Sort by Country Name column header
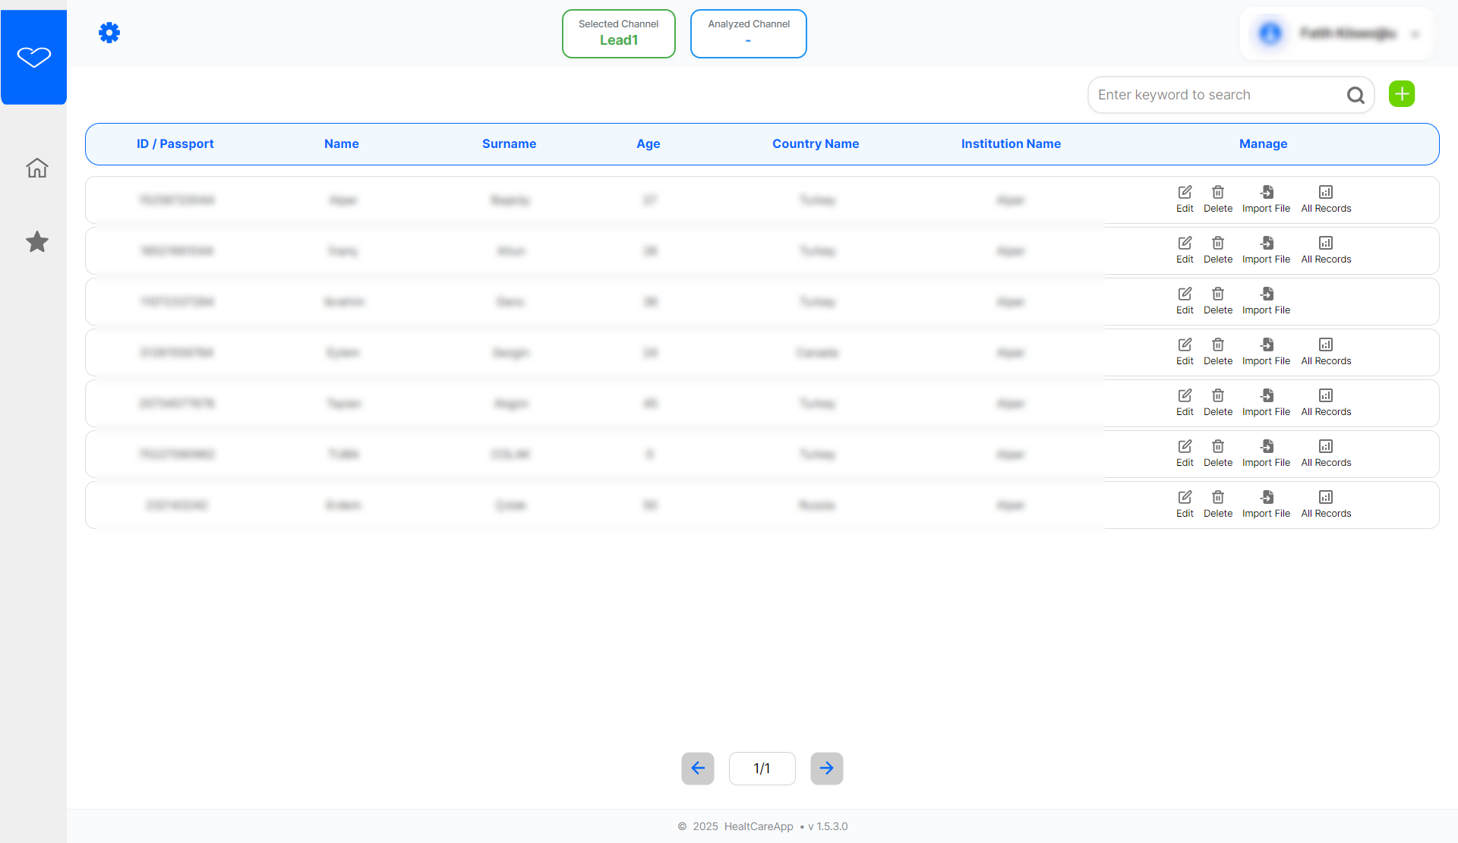 click(x=816, y=144)
